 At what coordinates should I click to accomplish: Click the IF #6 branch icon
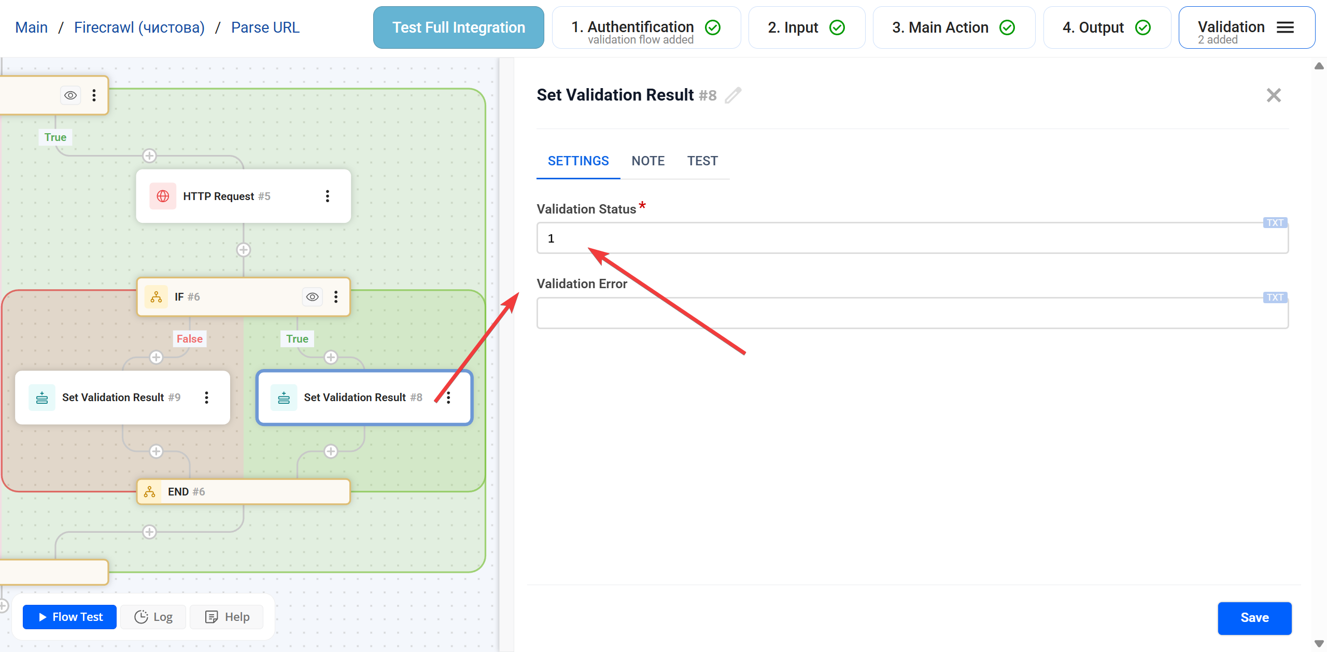(156, 297)
